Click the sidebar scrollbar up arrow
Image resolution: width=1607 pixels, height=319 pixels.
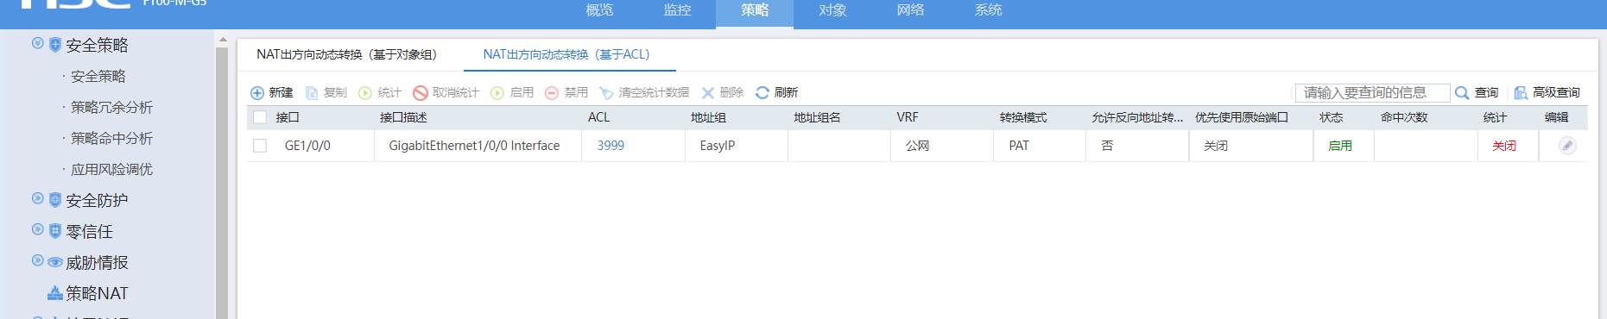(x=223, y=40)
